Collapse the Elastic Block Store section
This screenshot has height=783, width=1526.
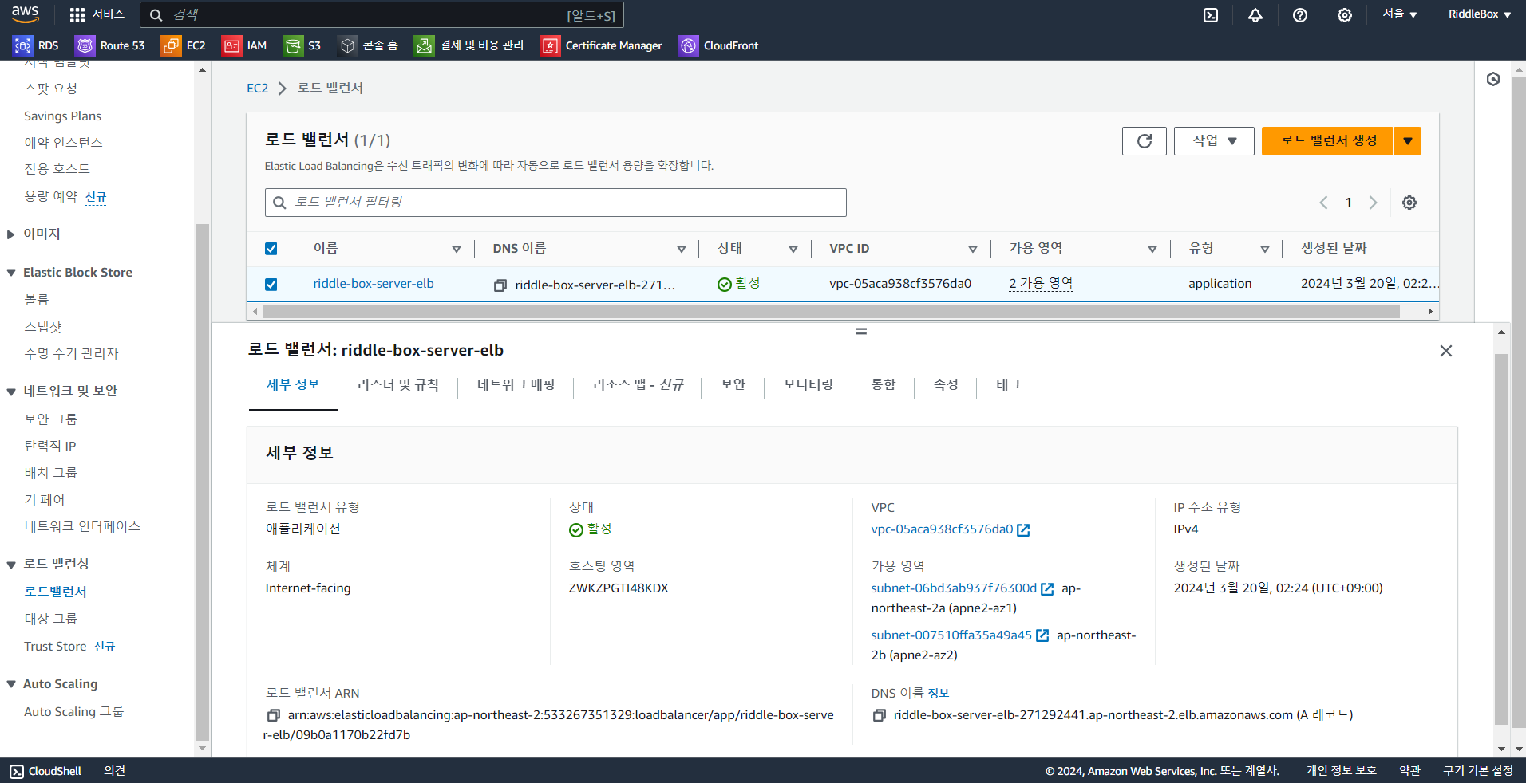pos(11,273)
